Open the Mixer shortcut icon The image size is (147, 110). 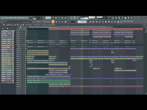pyautogui.click(x=100, y=22)
